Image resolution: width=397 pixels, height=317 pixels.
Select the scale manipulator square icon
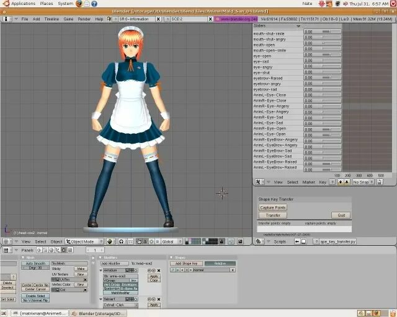(x=157, y=241)
